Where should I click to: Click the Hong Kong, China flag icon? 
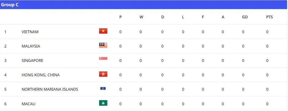pos(103,74)
